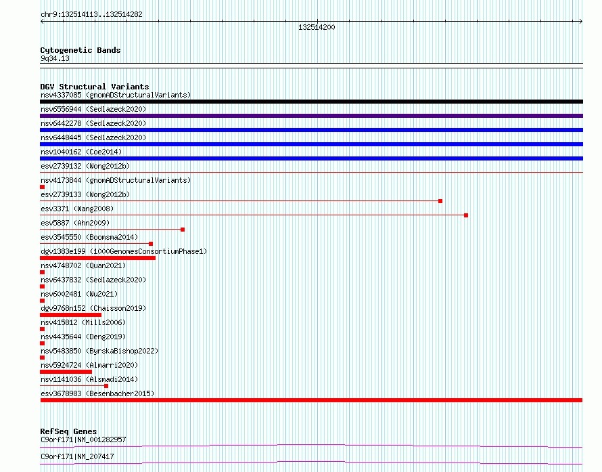Screen dimensions: 602x472
Task: Open C9orf171|NM_207417 gene label
Action: pos(77,456)
